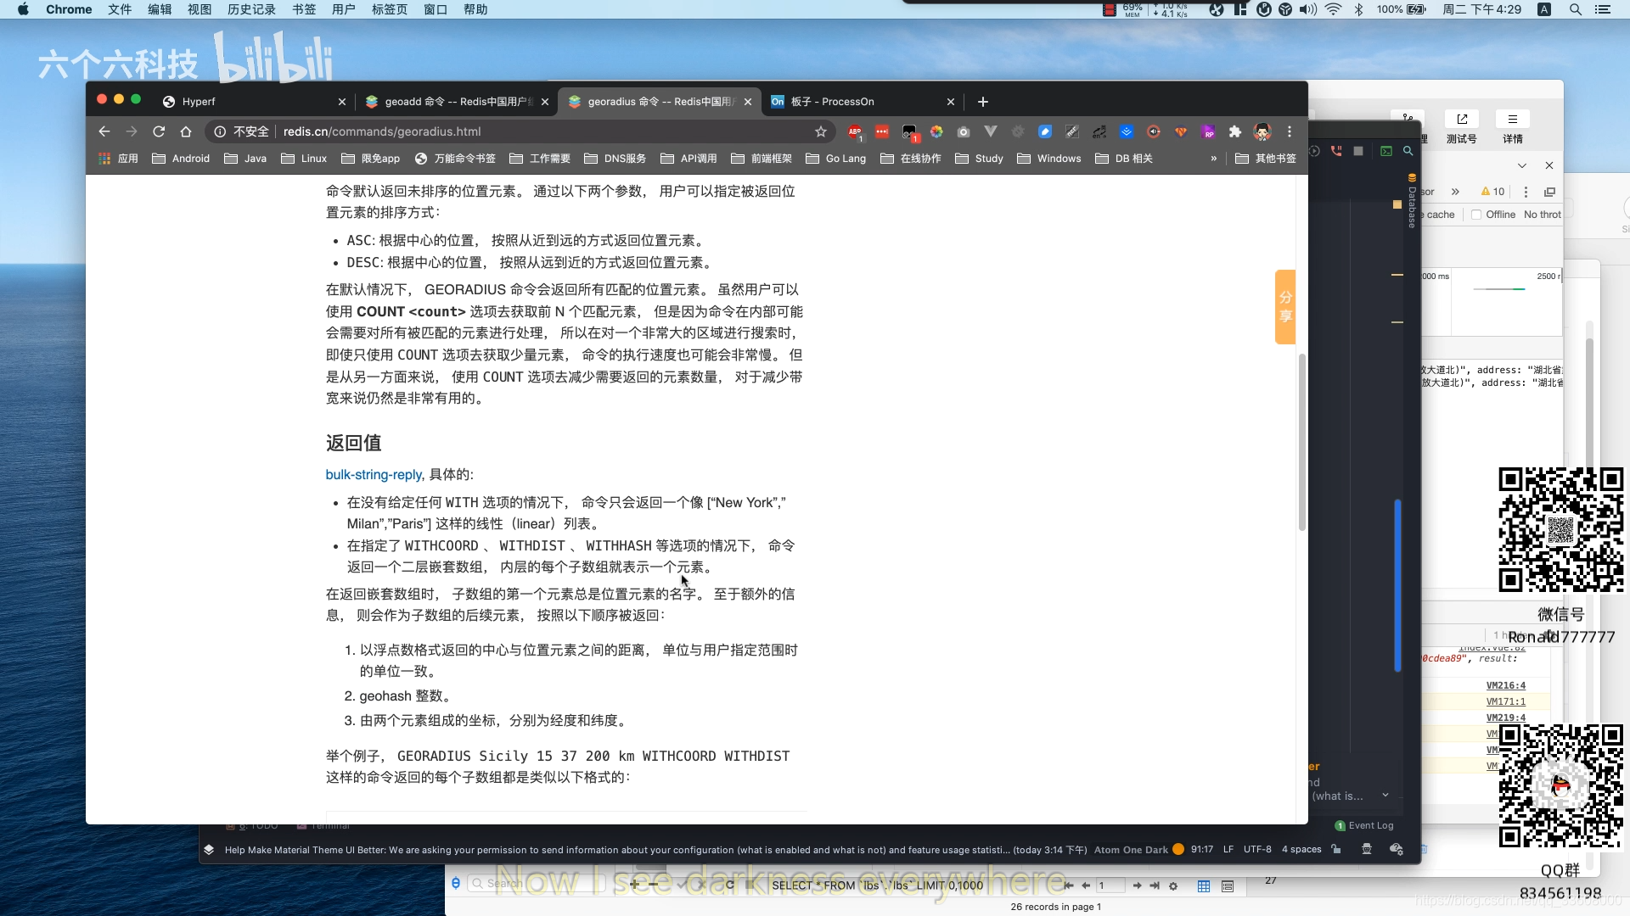
Task: Open the result pagination settings gear
Action: tap(1174, 885)
